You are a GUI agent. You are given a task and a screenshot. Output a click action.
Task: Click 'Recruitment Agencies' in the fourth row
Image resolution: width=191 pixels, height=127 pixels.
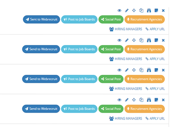click(145, 109)
